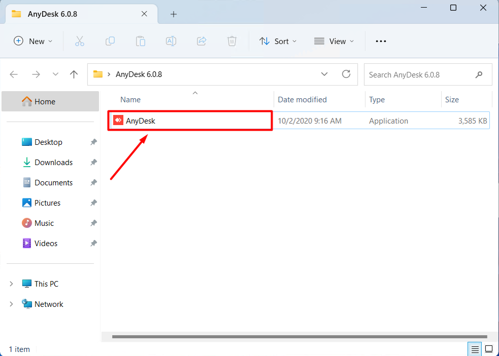The width and height of the screenshot is (499, 356).
Task: Click the Cut scissors icon
Action: tap(80, 42)
